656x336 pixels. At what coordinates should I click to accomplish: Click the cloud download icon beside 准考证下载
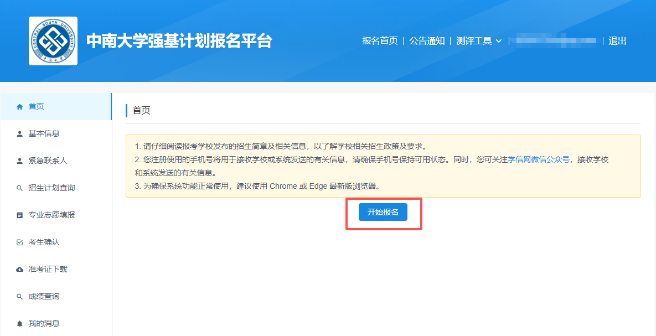[20, 270]
